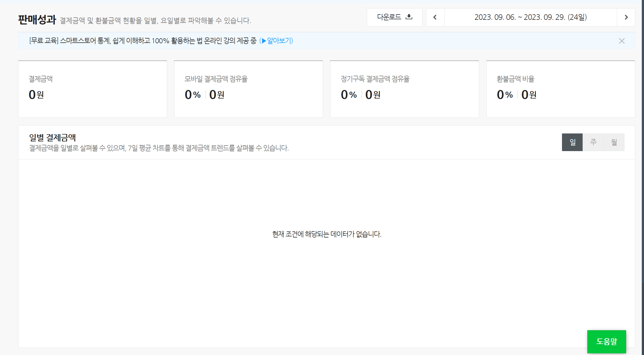Click the 결제금액 summary card
The image size is (644, 355).
click(x=92, y=89)
